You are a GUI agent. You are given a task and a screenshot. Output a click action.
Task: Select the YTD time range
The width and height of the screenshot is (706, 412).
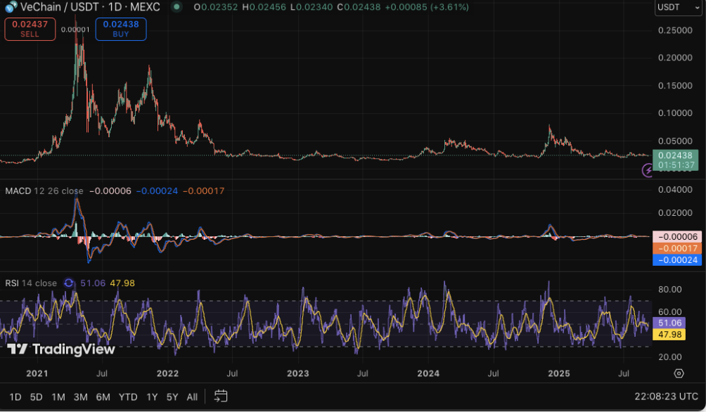click(128, 397)
